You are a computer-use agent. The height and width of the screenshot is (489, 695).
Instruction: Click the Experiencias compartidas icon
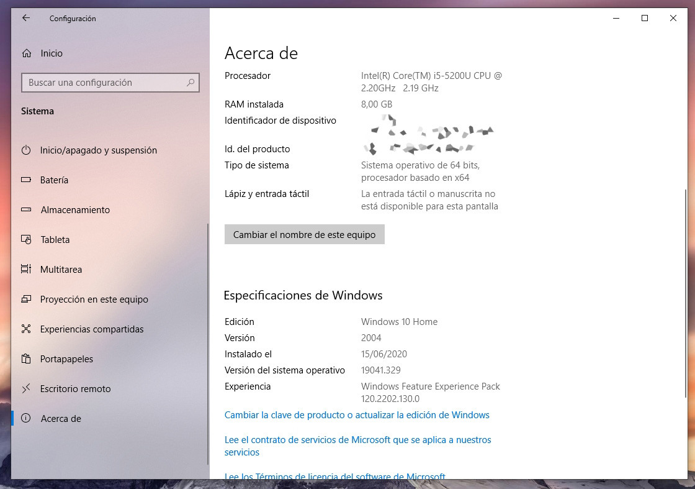[x=26, y=329]
